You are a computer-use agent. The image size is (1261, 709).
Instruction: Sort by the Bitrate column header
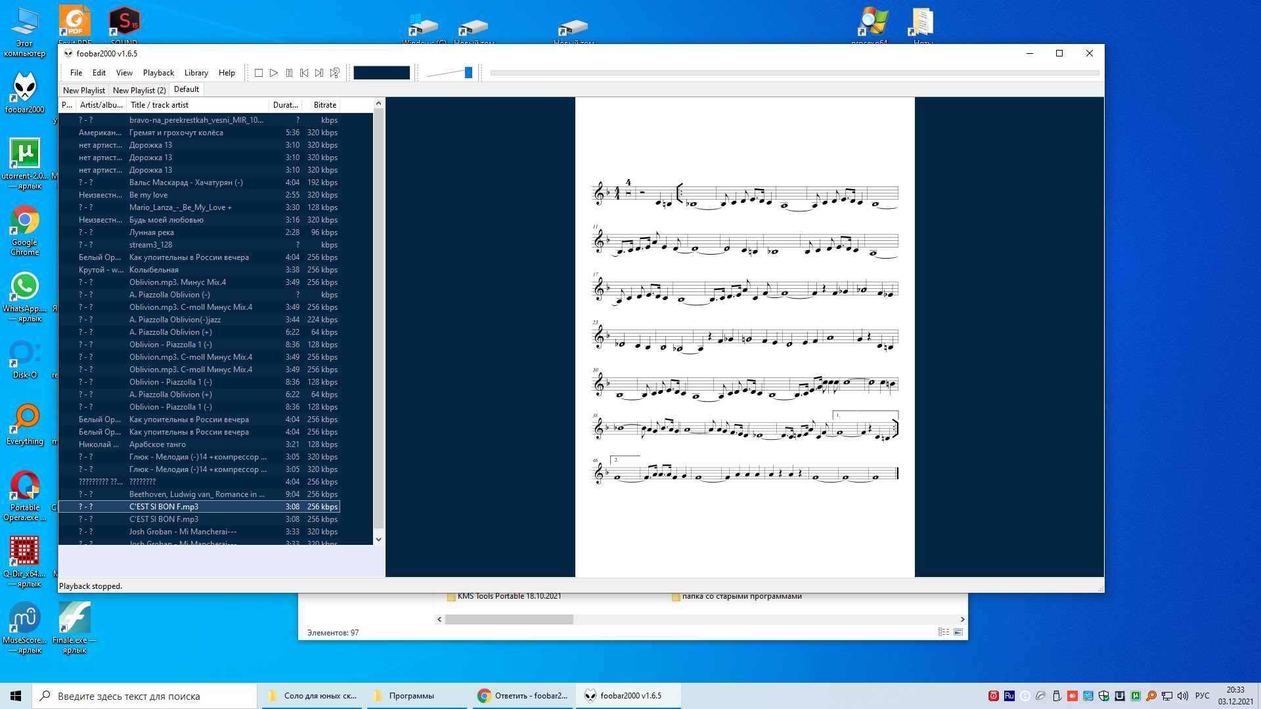tap(324, 105)
